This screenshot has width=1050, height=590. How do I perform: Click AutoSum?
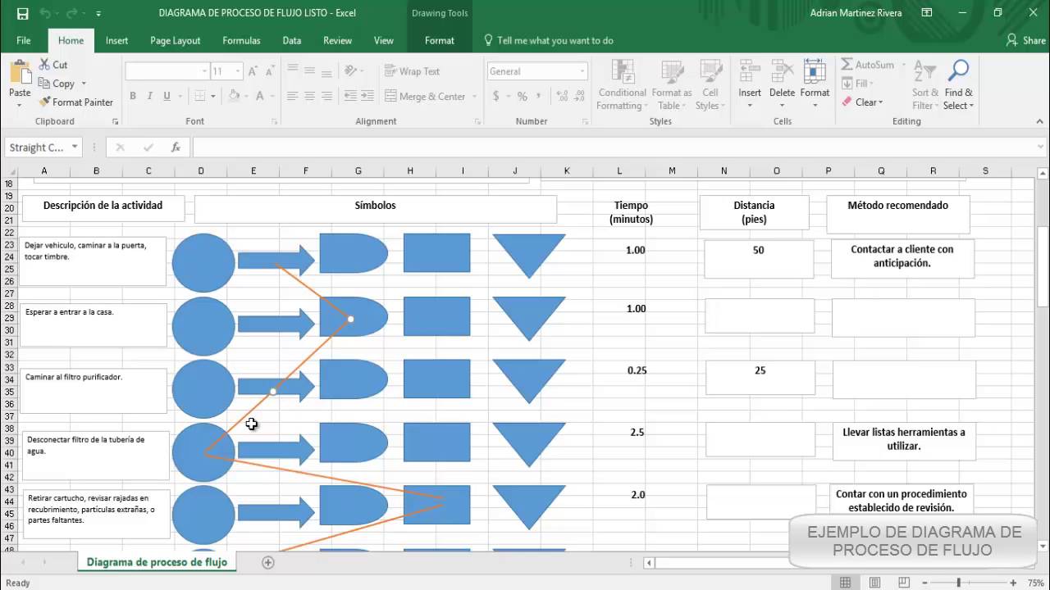click(x=868, y=65)
